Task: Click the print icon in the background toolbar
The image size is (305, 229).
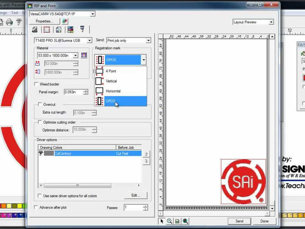Action: pyautogui.click(x=9, y=22)
